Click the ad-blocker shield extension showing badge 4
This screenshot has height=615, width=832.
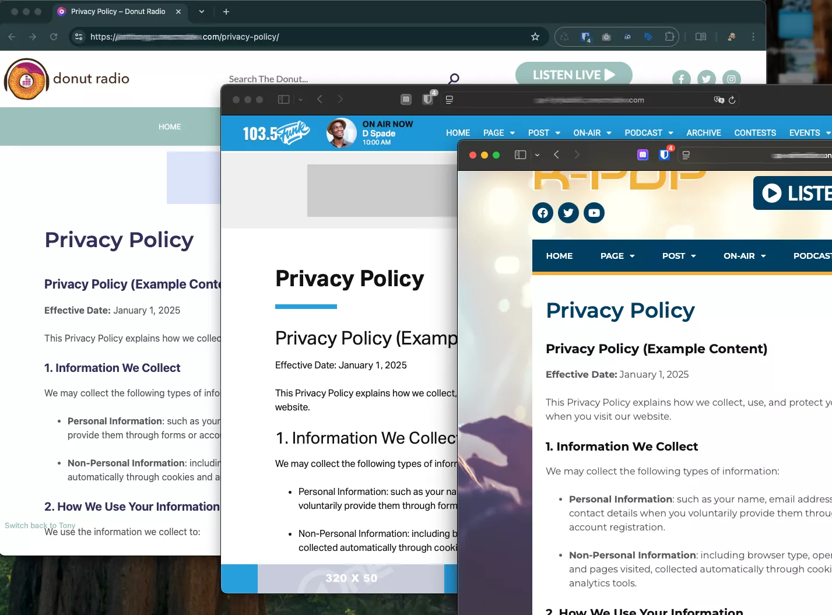click(585, 37)
